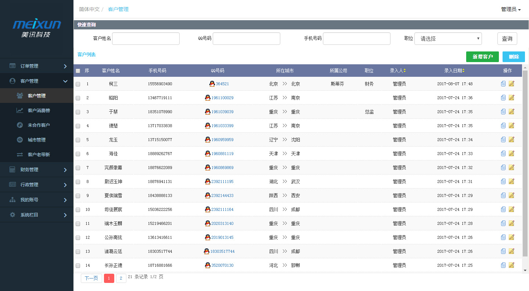The width and height of the screenshot is (529, 291).
Task: Click edit pencil icon for 完颜歉幕 row
Action: tap(511, 168)
